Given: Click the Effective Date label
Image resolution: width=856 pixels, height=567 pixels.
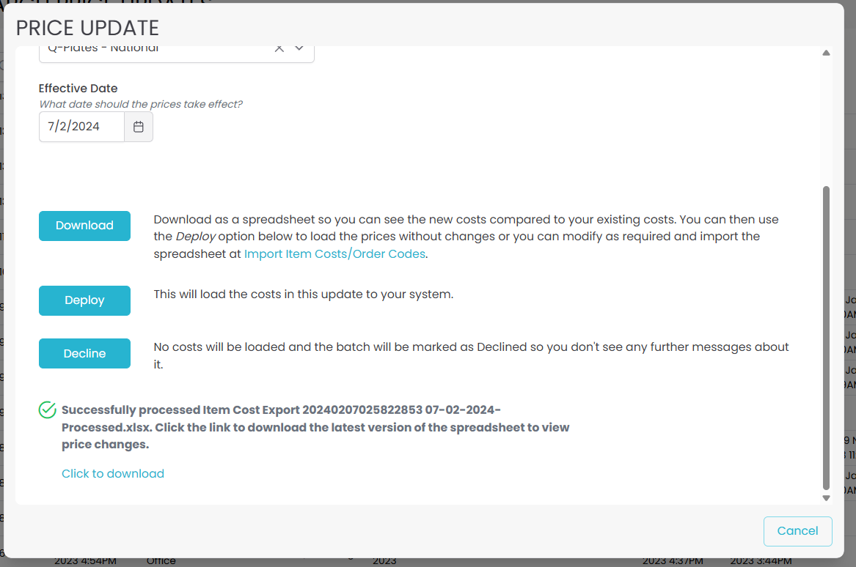Looking at the screenshot, I should 78,88.
